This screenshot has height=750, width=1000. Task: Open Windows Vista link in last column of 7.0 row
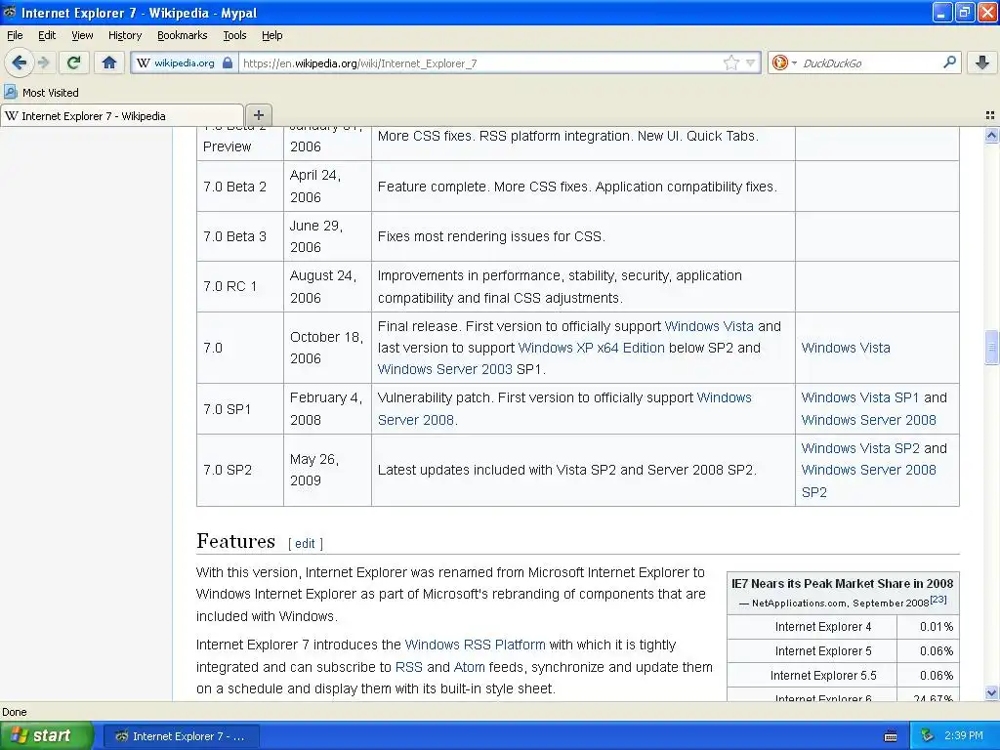click(845, 349)
